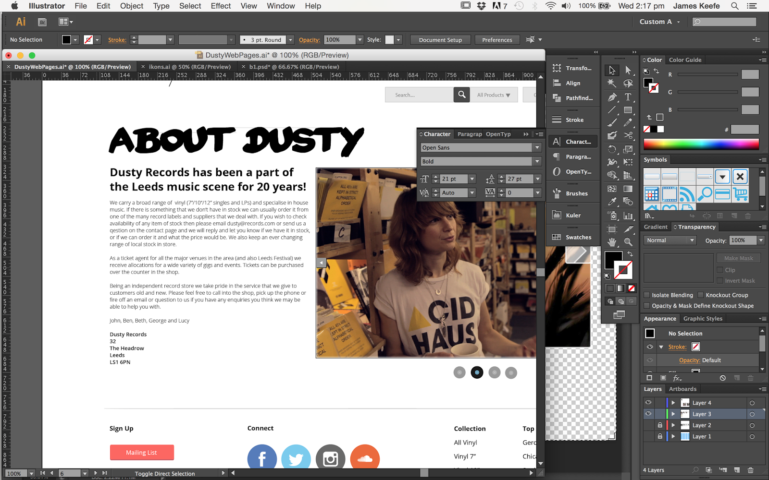The image size is (769, 480).
Task: Open the Effect menu
Action: tap(221, 6)
